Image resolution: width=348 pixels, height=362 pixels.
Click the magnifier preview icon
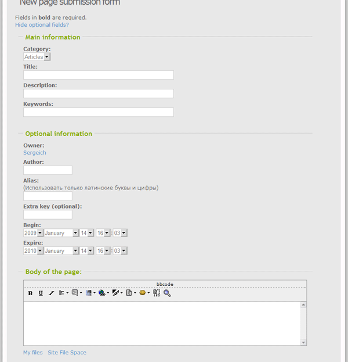(x=167, y=293)
